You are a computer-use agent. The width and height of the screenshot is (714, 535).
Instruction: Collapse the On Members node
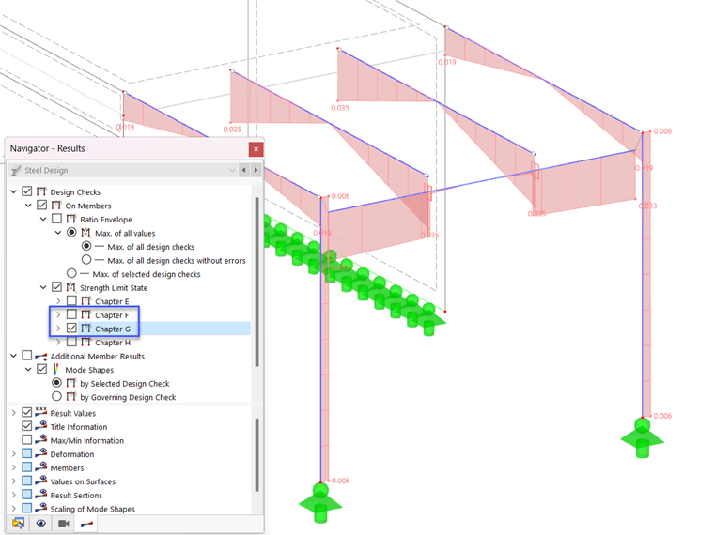click(x=28, y=206)
